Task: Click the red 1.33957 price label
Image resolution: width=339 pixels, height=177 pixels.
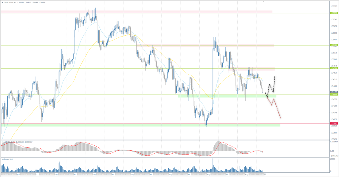Action: [334, 124]
